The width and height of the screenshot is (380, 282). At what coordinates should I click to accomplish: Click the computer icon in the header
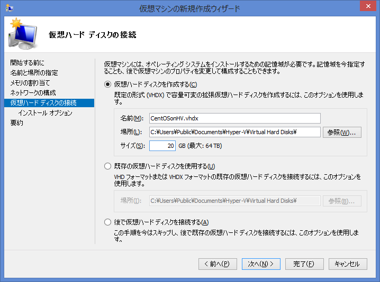point(23,34)
